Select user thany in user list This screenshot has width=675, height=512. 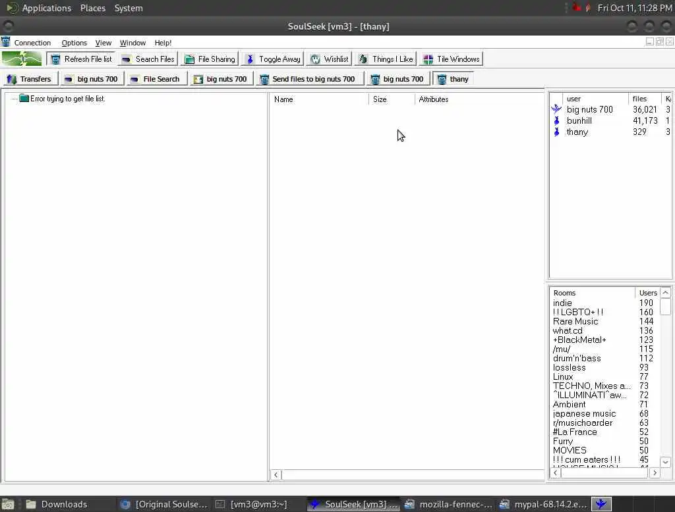pos(577,132)
